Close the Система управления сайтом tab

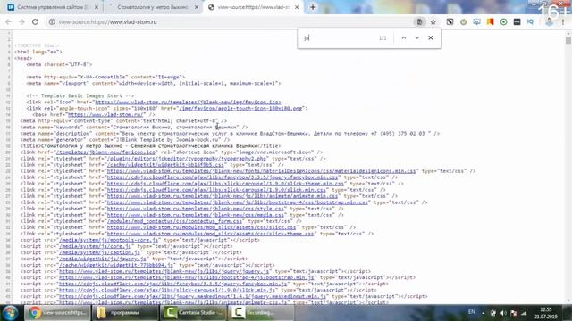point(97,7)
